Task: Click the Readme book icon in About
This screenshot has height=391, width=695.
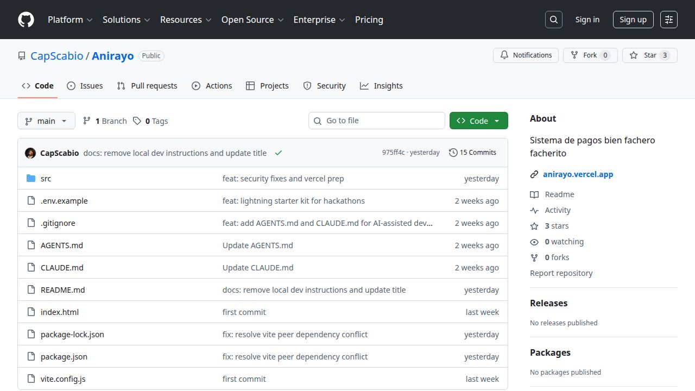Action: [x=535, y=194]
